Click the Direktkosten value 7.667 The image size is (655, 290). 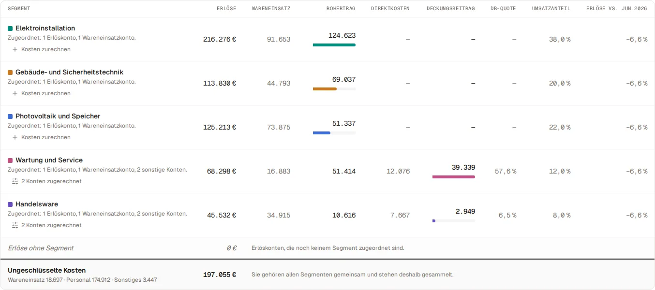point(400,215)
